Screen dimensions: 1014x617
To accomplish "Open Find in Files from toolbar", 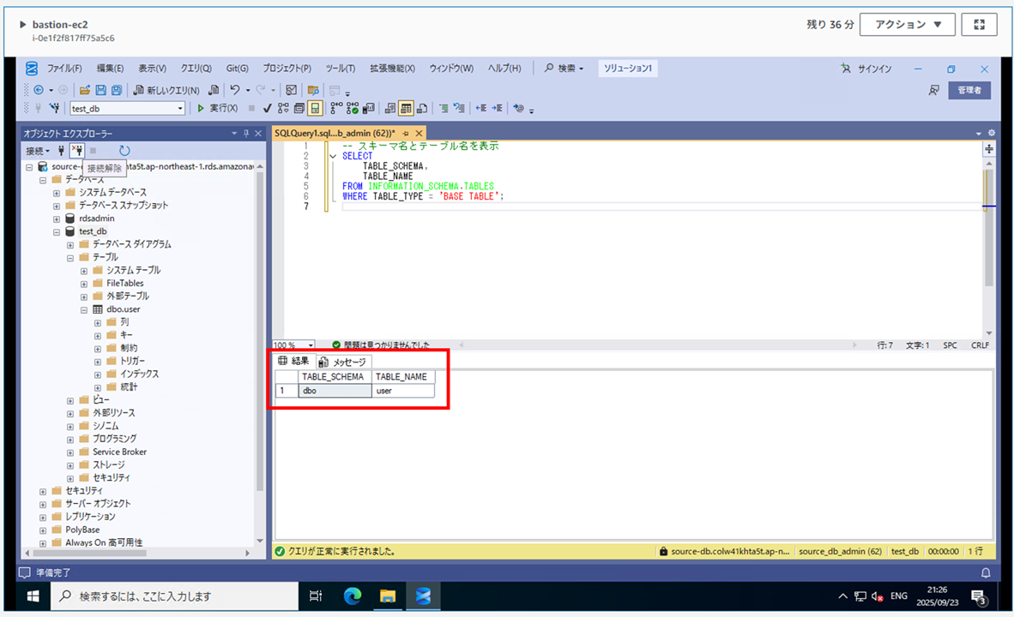I will 313,90.
